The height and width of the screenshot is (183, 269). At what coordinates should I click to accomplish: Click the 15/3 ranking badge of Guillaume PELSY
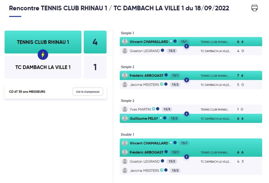pyautogui.click(x=174, y=118)
